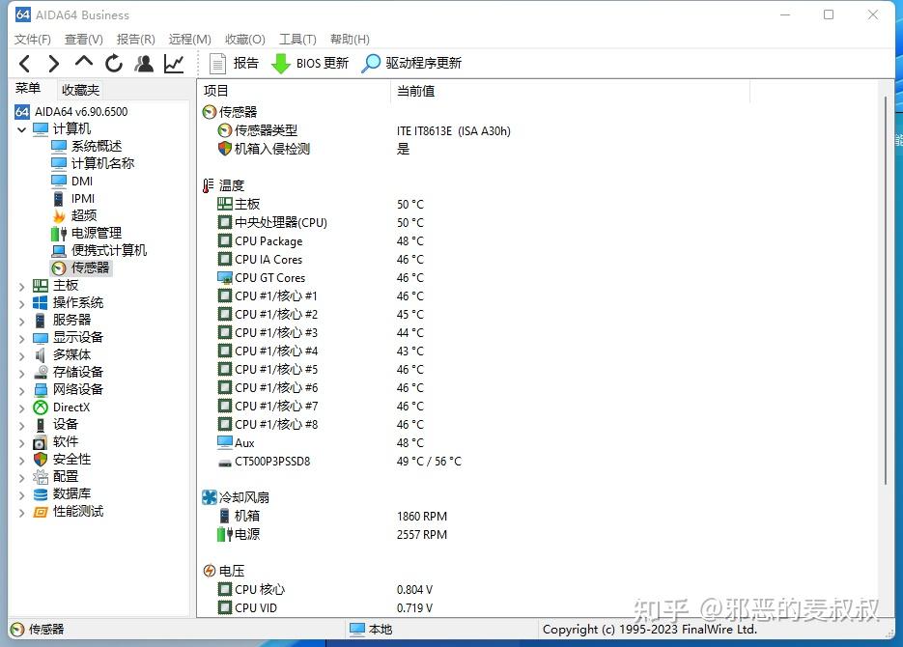The height and width of the screenshot is (647, 903).
Task: Switch to the 菜单 tab
Action: click(28, 89)
